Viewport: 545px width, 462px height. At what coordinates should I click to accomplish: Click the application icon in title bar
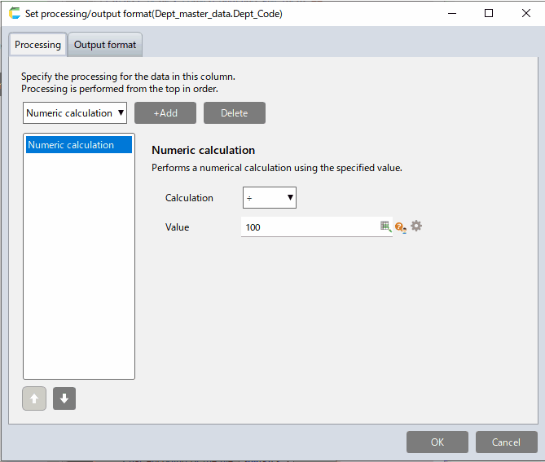(x=14, y=13)
